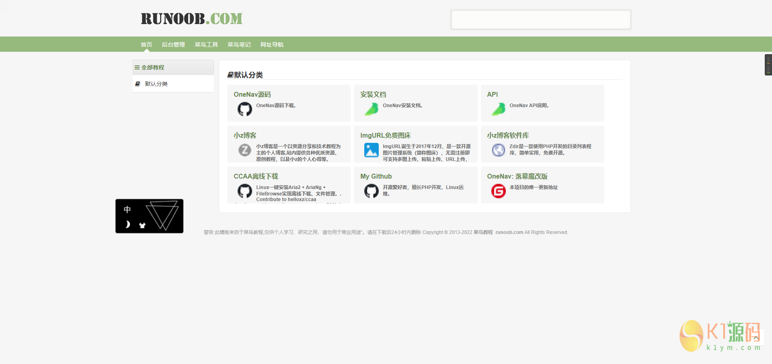Select 默认分类 in the sidebar list
This screenshot has height=364, width=772.
pyautogui.click(x=173, y=84)
